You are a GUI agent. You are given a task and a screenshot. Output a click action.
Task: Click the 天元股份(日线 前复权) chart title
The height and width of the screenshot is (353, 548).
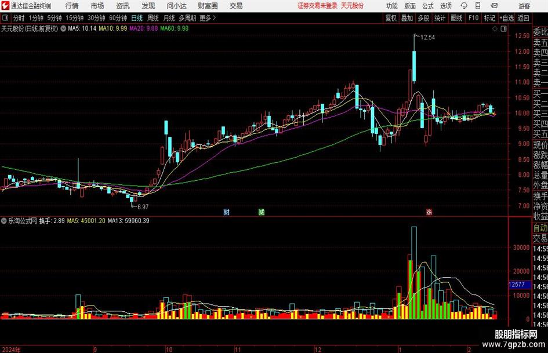30,28
